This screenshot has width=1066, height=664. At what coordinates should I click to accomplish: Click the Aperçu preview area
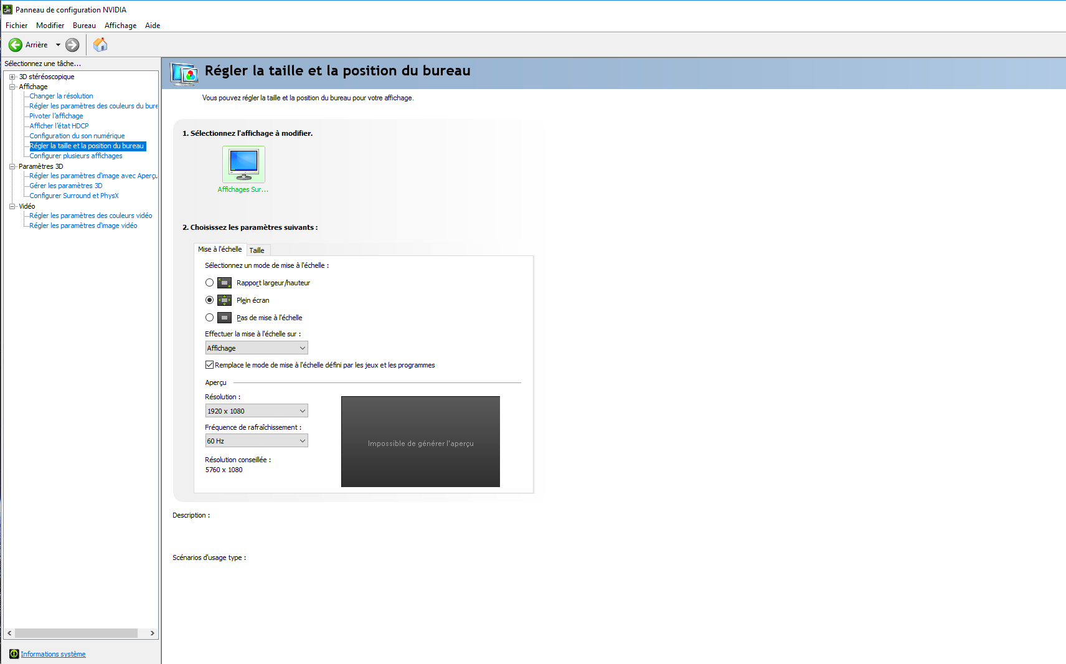[420, 442]
